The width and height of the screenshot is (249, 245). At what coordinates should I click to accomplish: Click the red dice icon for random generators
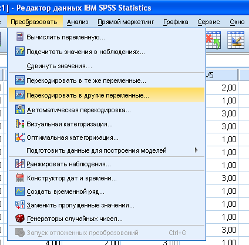[x=20, y=218]
